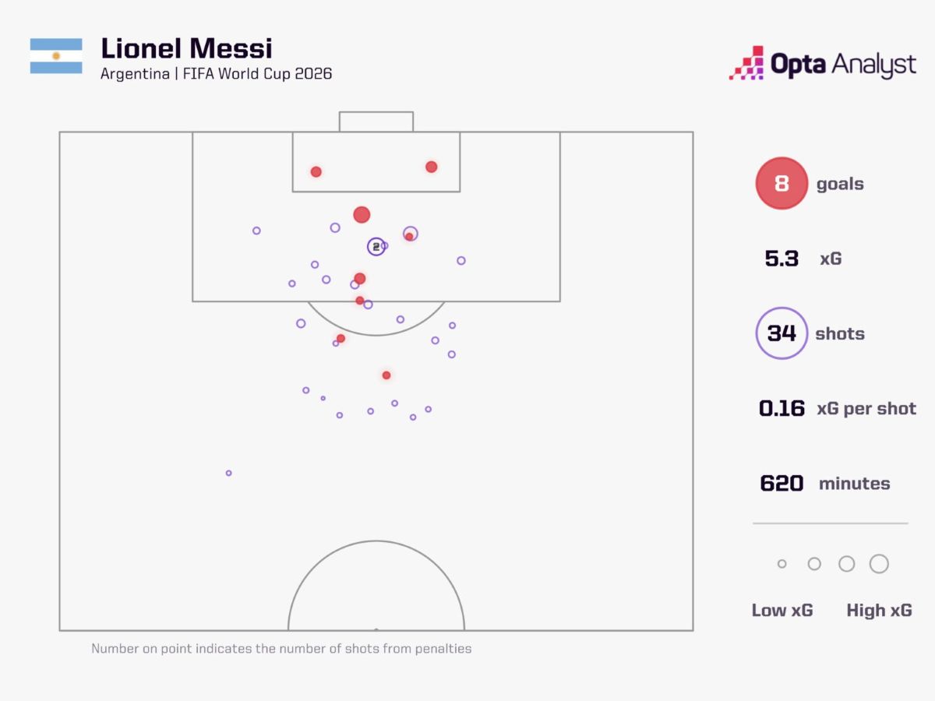Screen dimensions: 935x701
Task: Click the smallest Low xG legend circle
Action: 782,564
